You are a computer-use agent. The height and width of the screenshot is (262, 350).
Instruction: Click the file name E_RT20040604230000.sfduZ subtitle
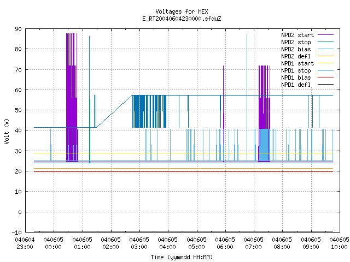(x=182, y=19)
